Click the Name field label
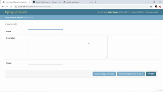 9,31
